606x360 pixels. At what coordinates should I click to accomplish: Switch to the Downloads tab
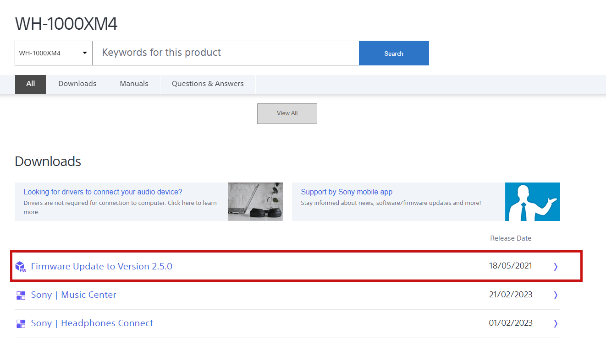77,84
